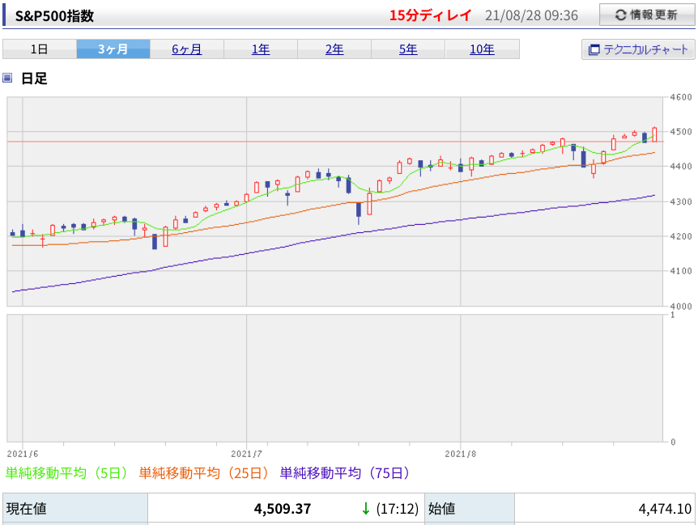
Task: Click the 単純移動平均（25日） legend label
Action: click(x=203, y=472)
